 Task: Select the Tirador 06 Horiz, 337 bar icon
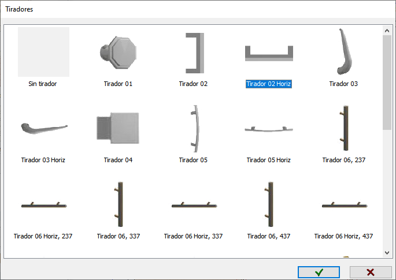[x=194, y=205]
